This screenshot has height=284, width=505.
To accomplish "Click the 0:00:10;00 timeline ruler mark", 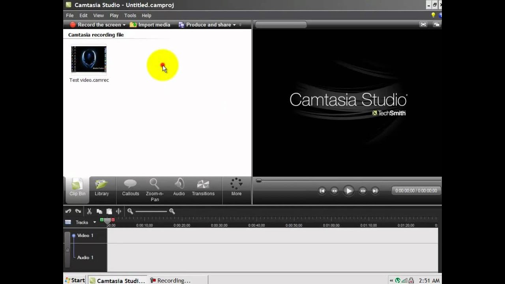I will (x=144, y=225).
